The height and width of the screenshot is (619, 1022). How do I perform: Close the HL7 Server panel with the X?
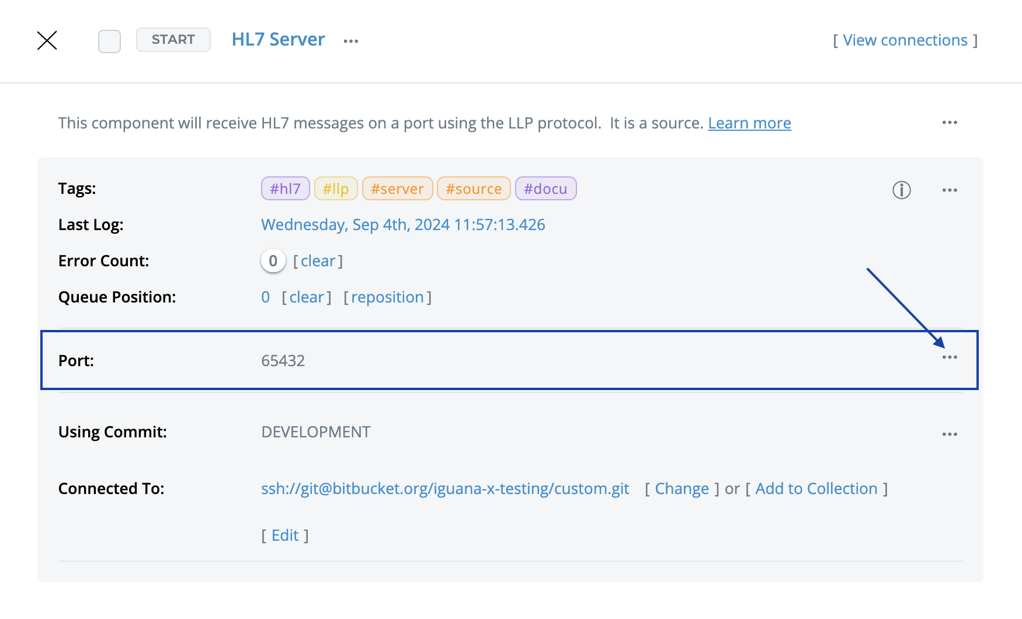[x=47, y=40]
